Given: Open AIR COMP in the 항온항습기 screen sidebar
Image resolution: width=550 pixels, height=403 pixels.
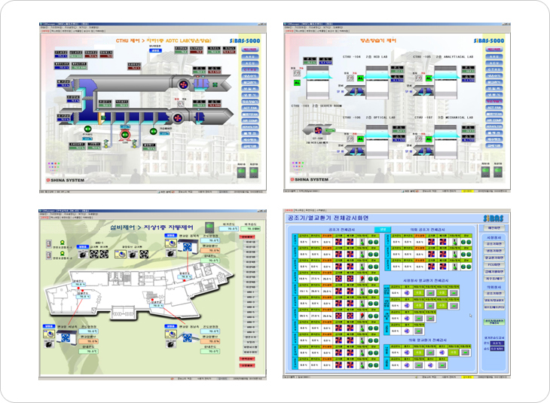Looking at the screenshot, I should point(495,121).
